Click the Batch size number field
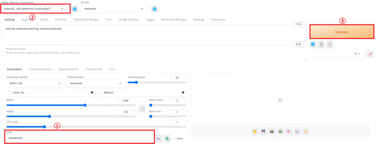The width and height of the screenshot is (377, 144). click(179, 112)
